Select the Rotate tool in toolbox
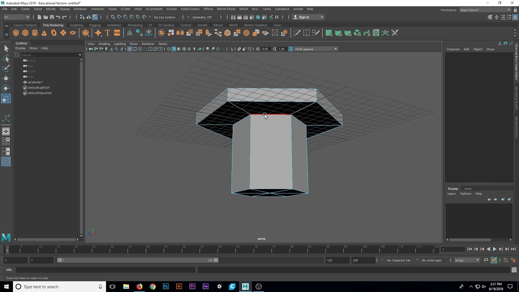Viewport: 519px width, 292px height. (6, 88)
